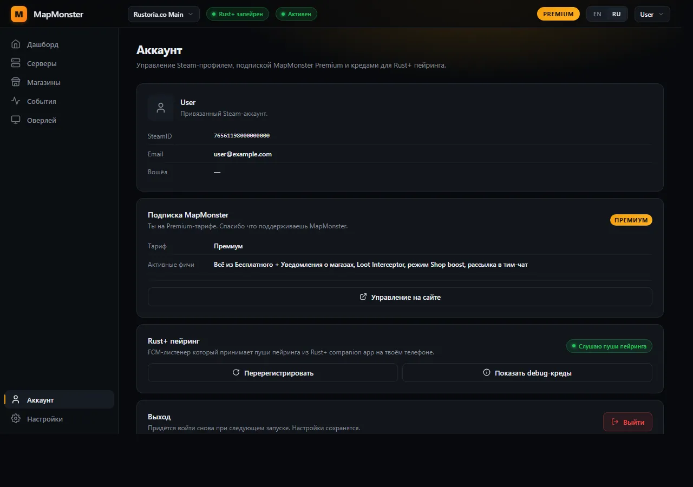Image resolution: width=693 pixels, height=487 pixels.
Task: Open the Оверлей page
Action: (x=59, y=120)
